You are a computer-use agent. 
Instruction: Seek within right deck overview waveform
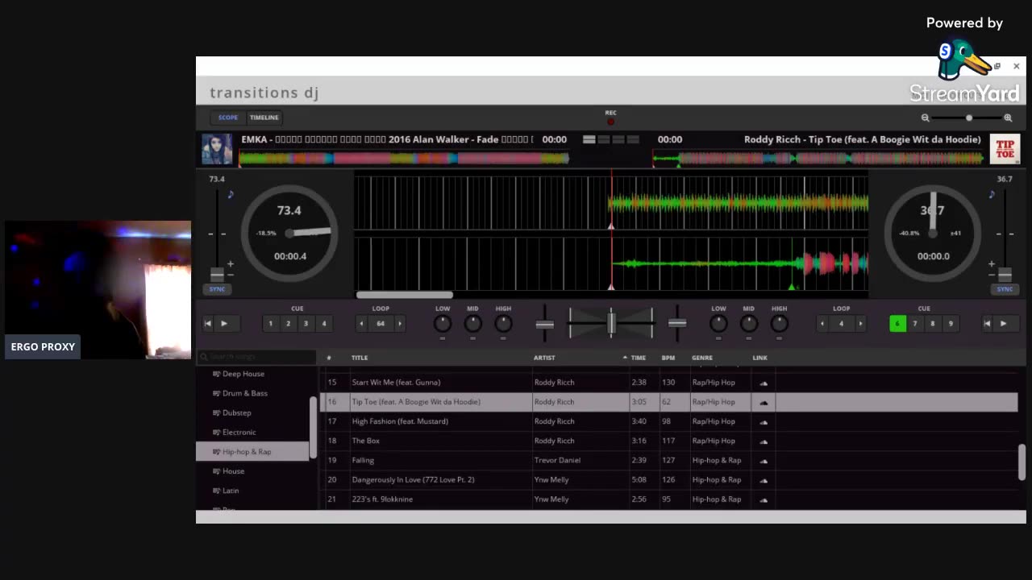818,158
